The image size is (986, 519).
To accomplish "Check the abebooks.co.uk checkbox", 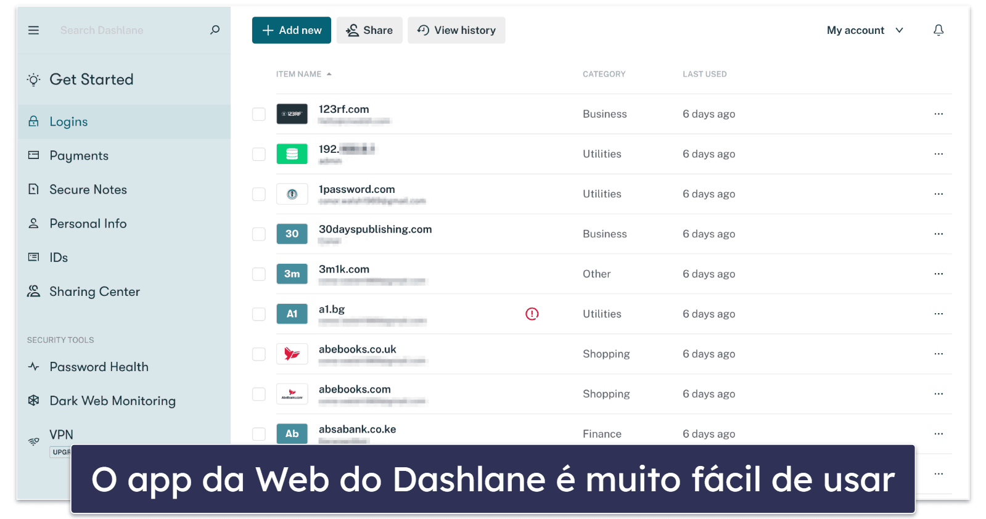I will [x=259, y=354].
